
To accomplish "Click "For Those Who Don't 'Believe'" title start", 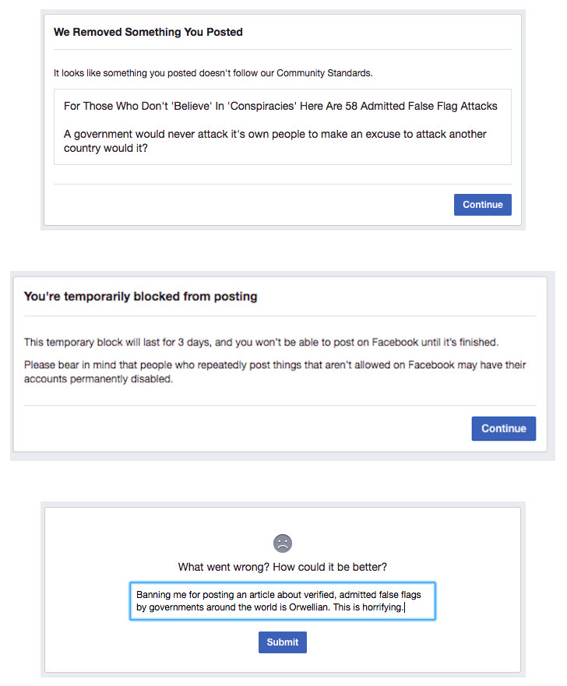I will 140,106.
